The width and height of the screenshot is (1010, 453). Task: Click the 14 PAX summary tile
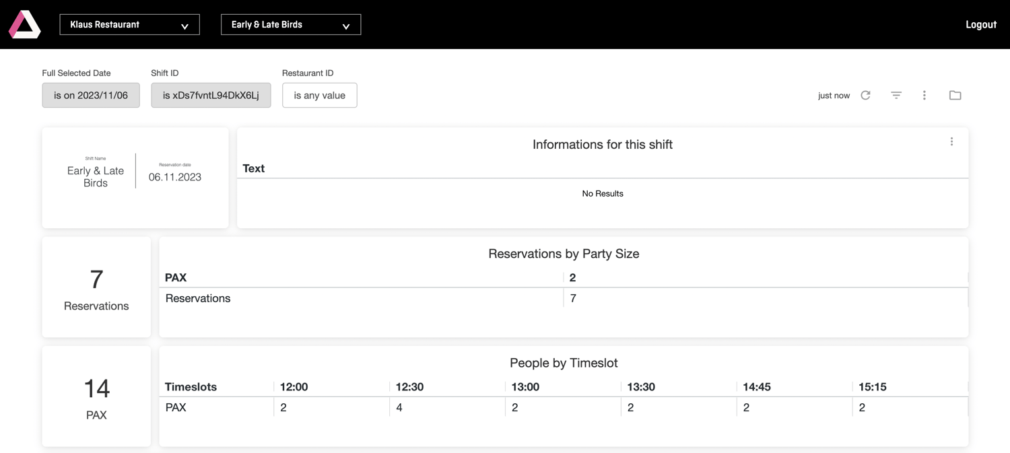point(96,396)
